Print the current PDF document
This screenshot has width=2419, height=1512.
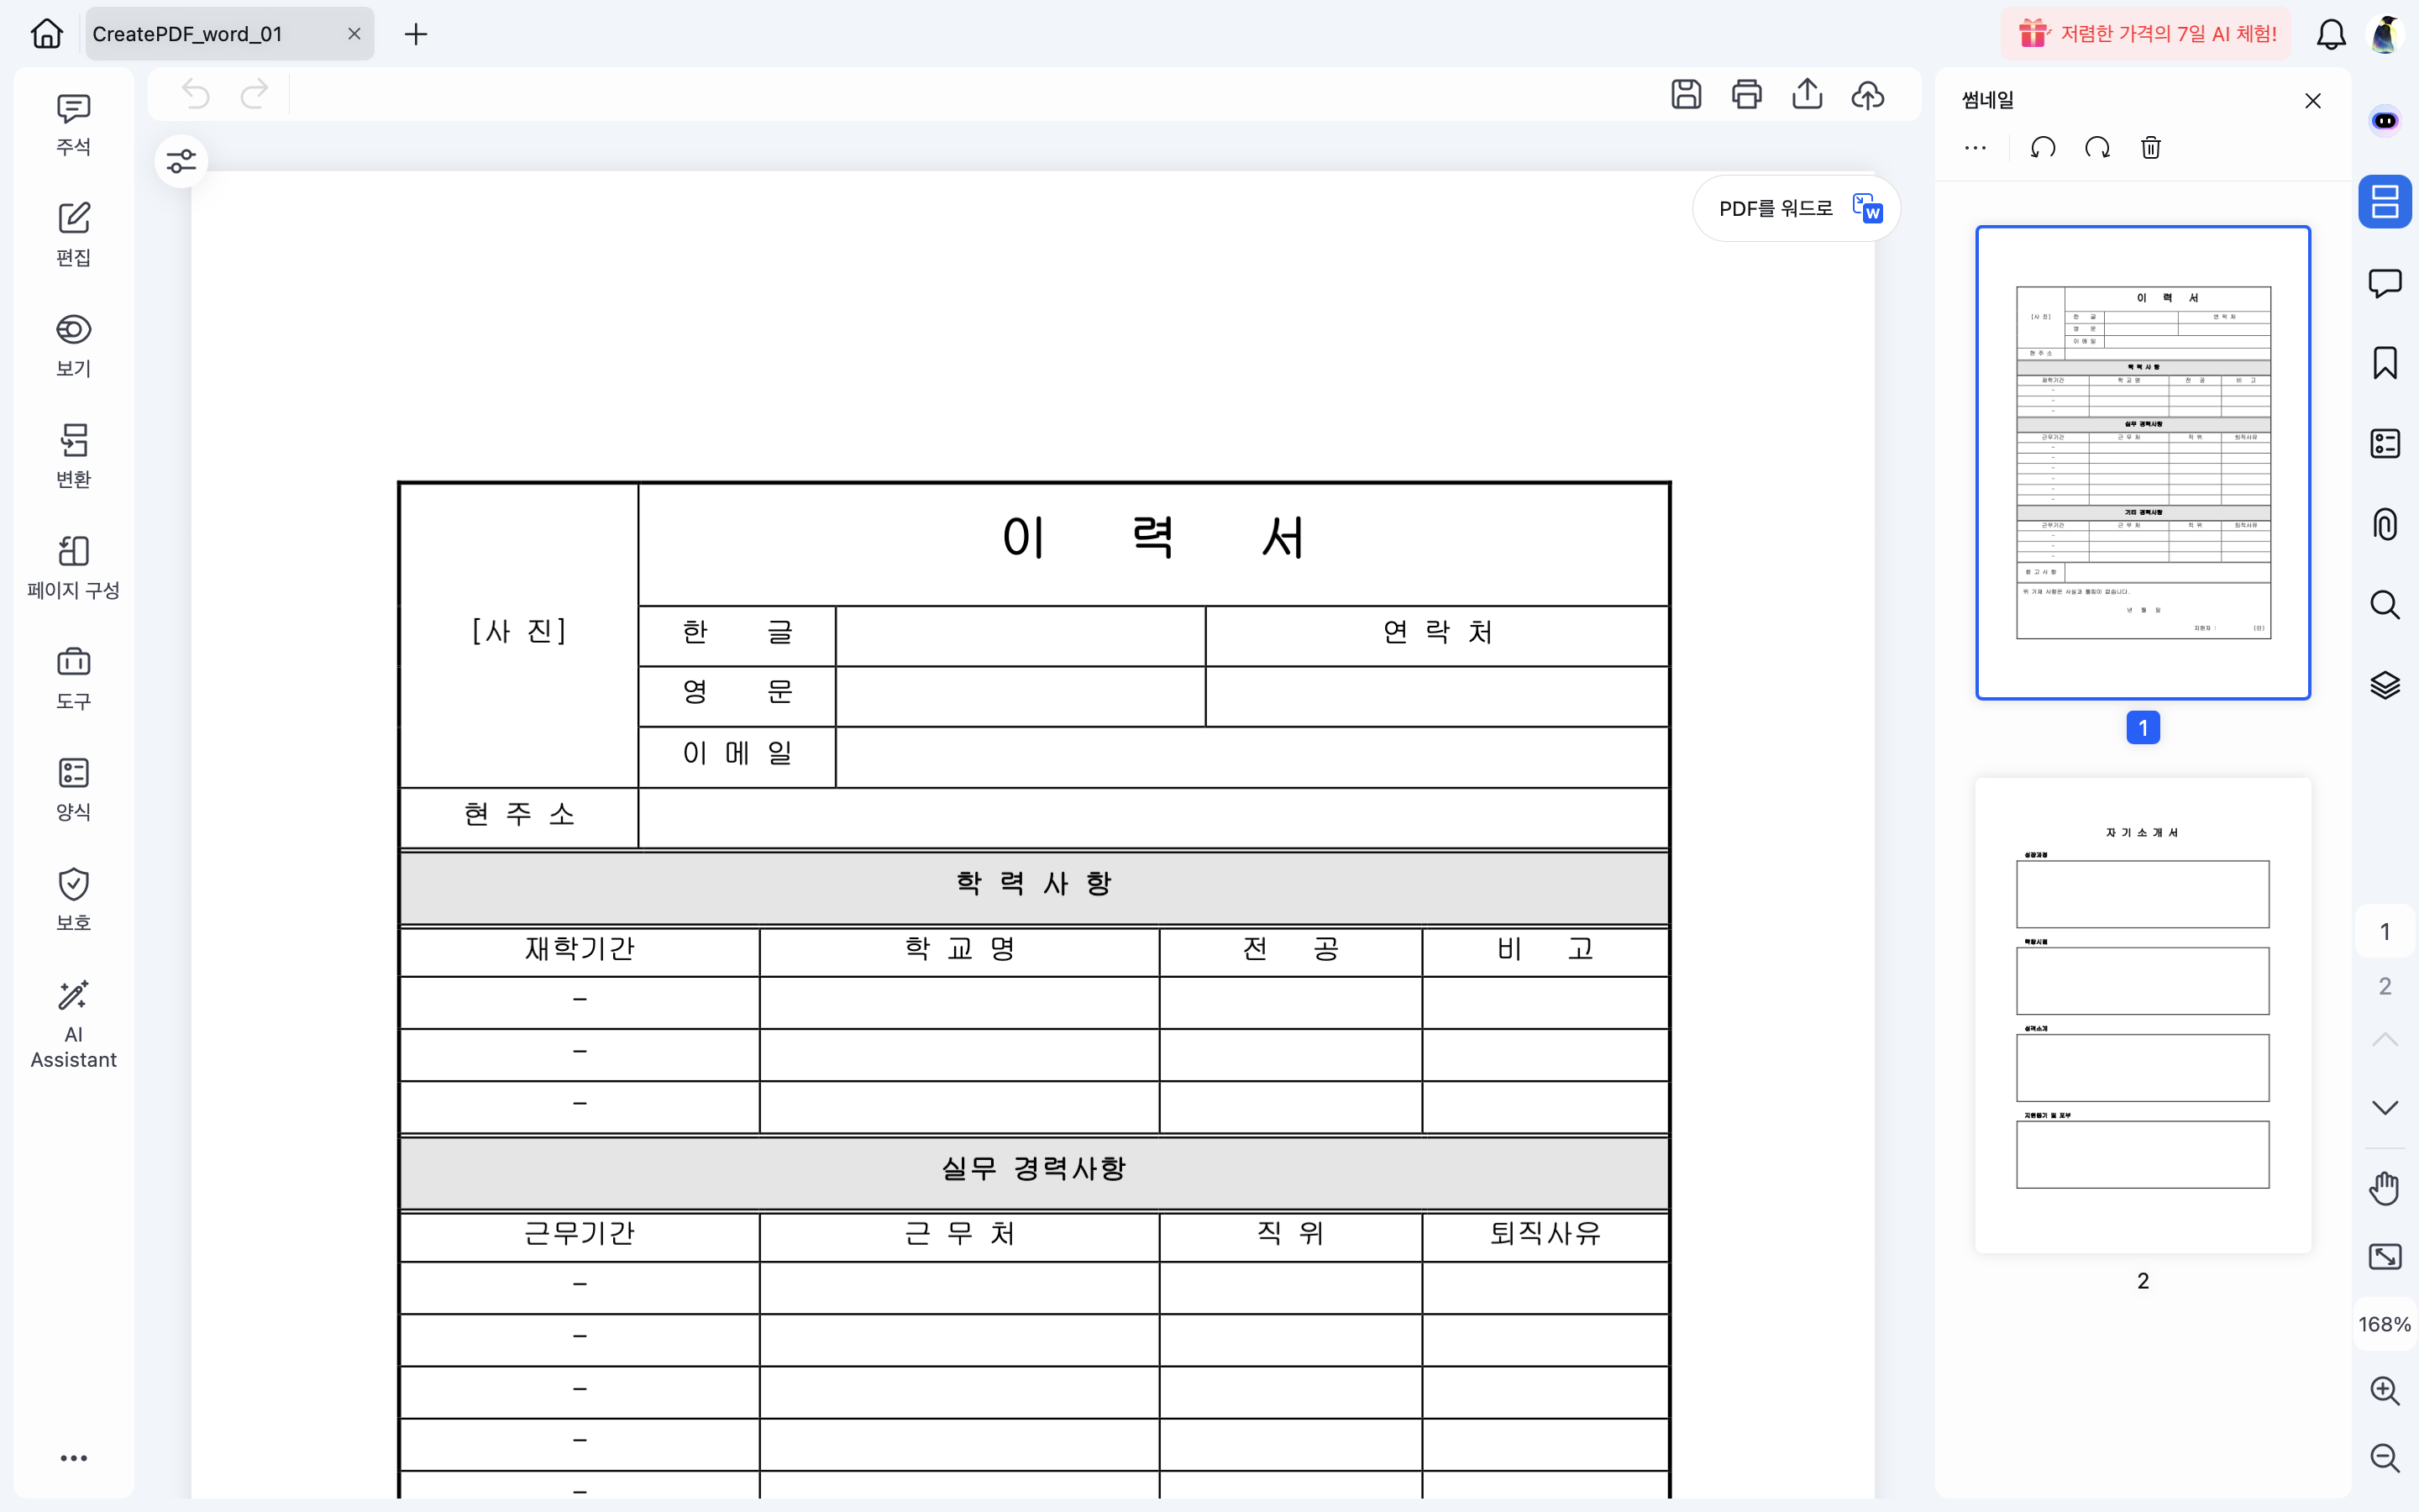(x=1746, y=93)
